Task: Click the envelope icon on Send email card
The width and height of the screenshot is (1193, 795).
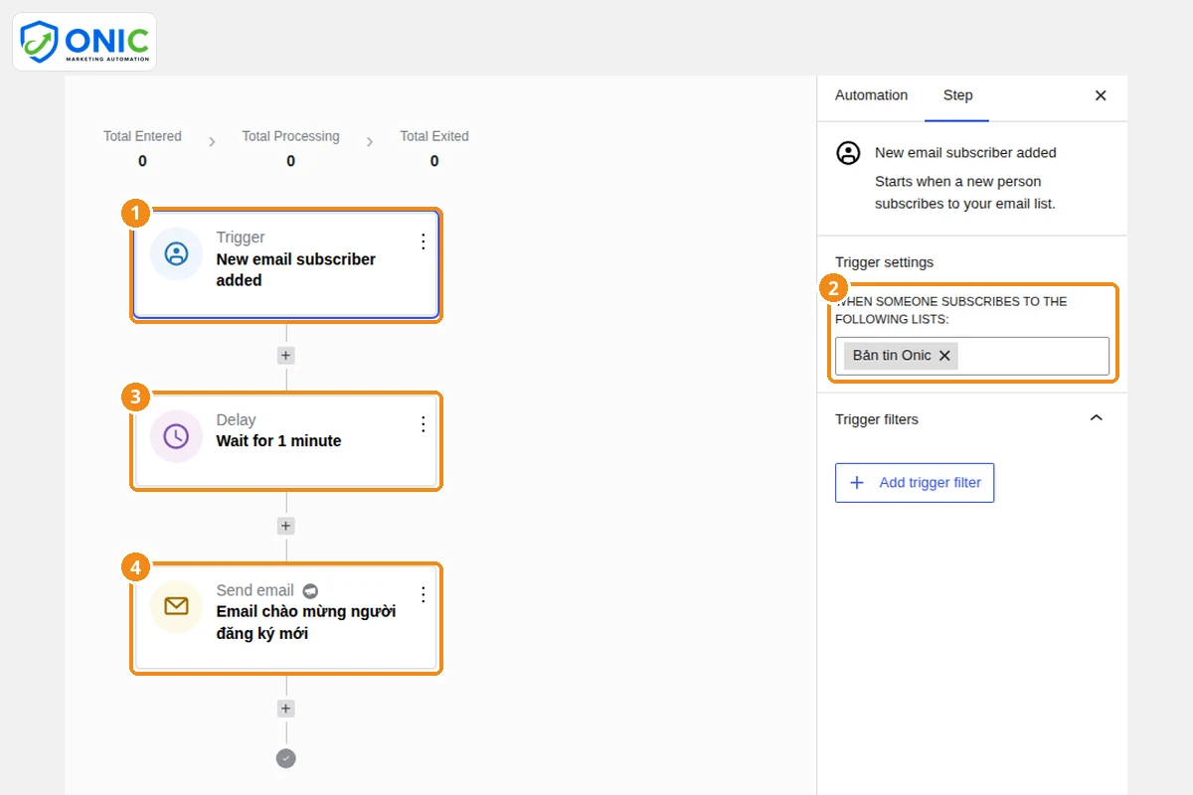Action: pyautogui.click(x=176, y=606)
